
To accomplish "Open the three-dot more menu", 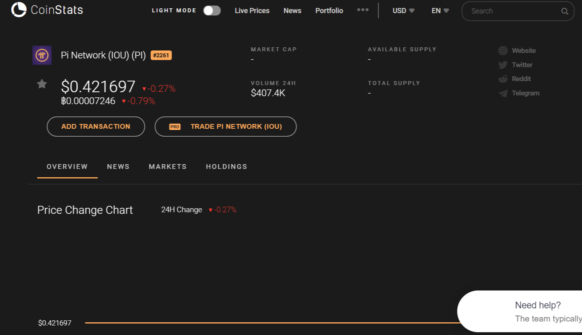I will (x=363, y=10).
